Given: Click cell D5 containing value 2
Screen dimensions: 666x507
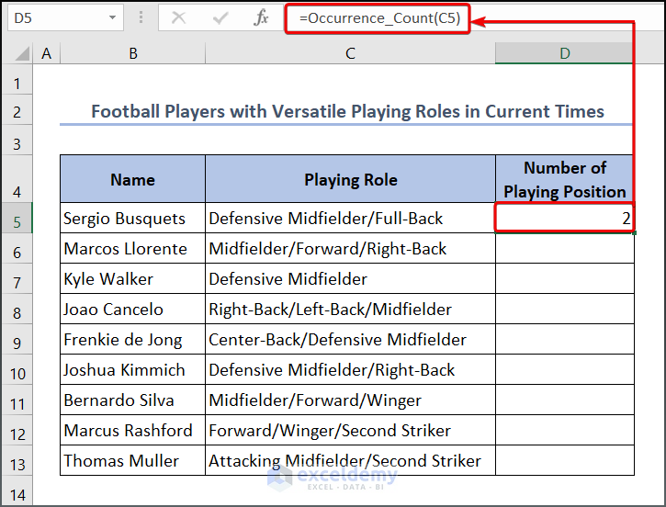Looking at the screenshot, I should [x=564, y=219].
